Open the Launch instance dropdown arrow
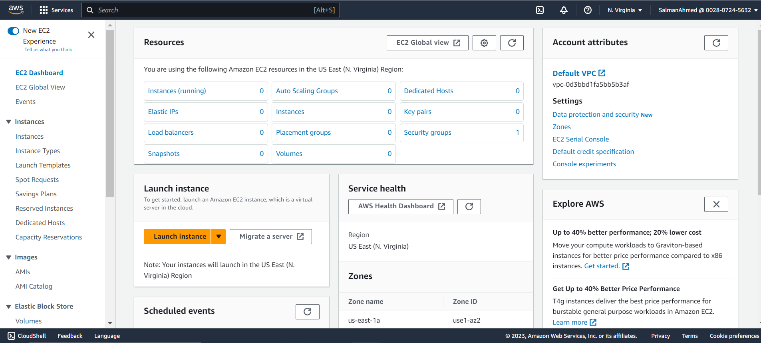 point(219,237)
